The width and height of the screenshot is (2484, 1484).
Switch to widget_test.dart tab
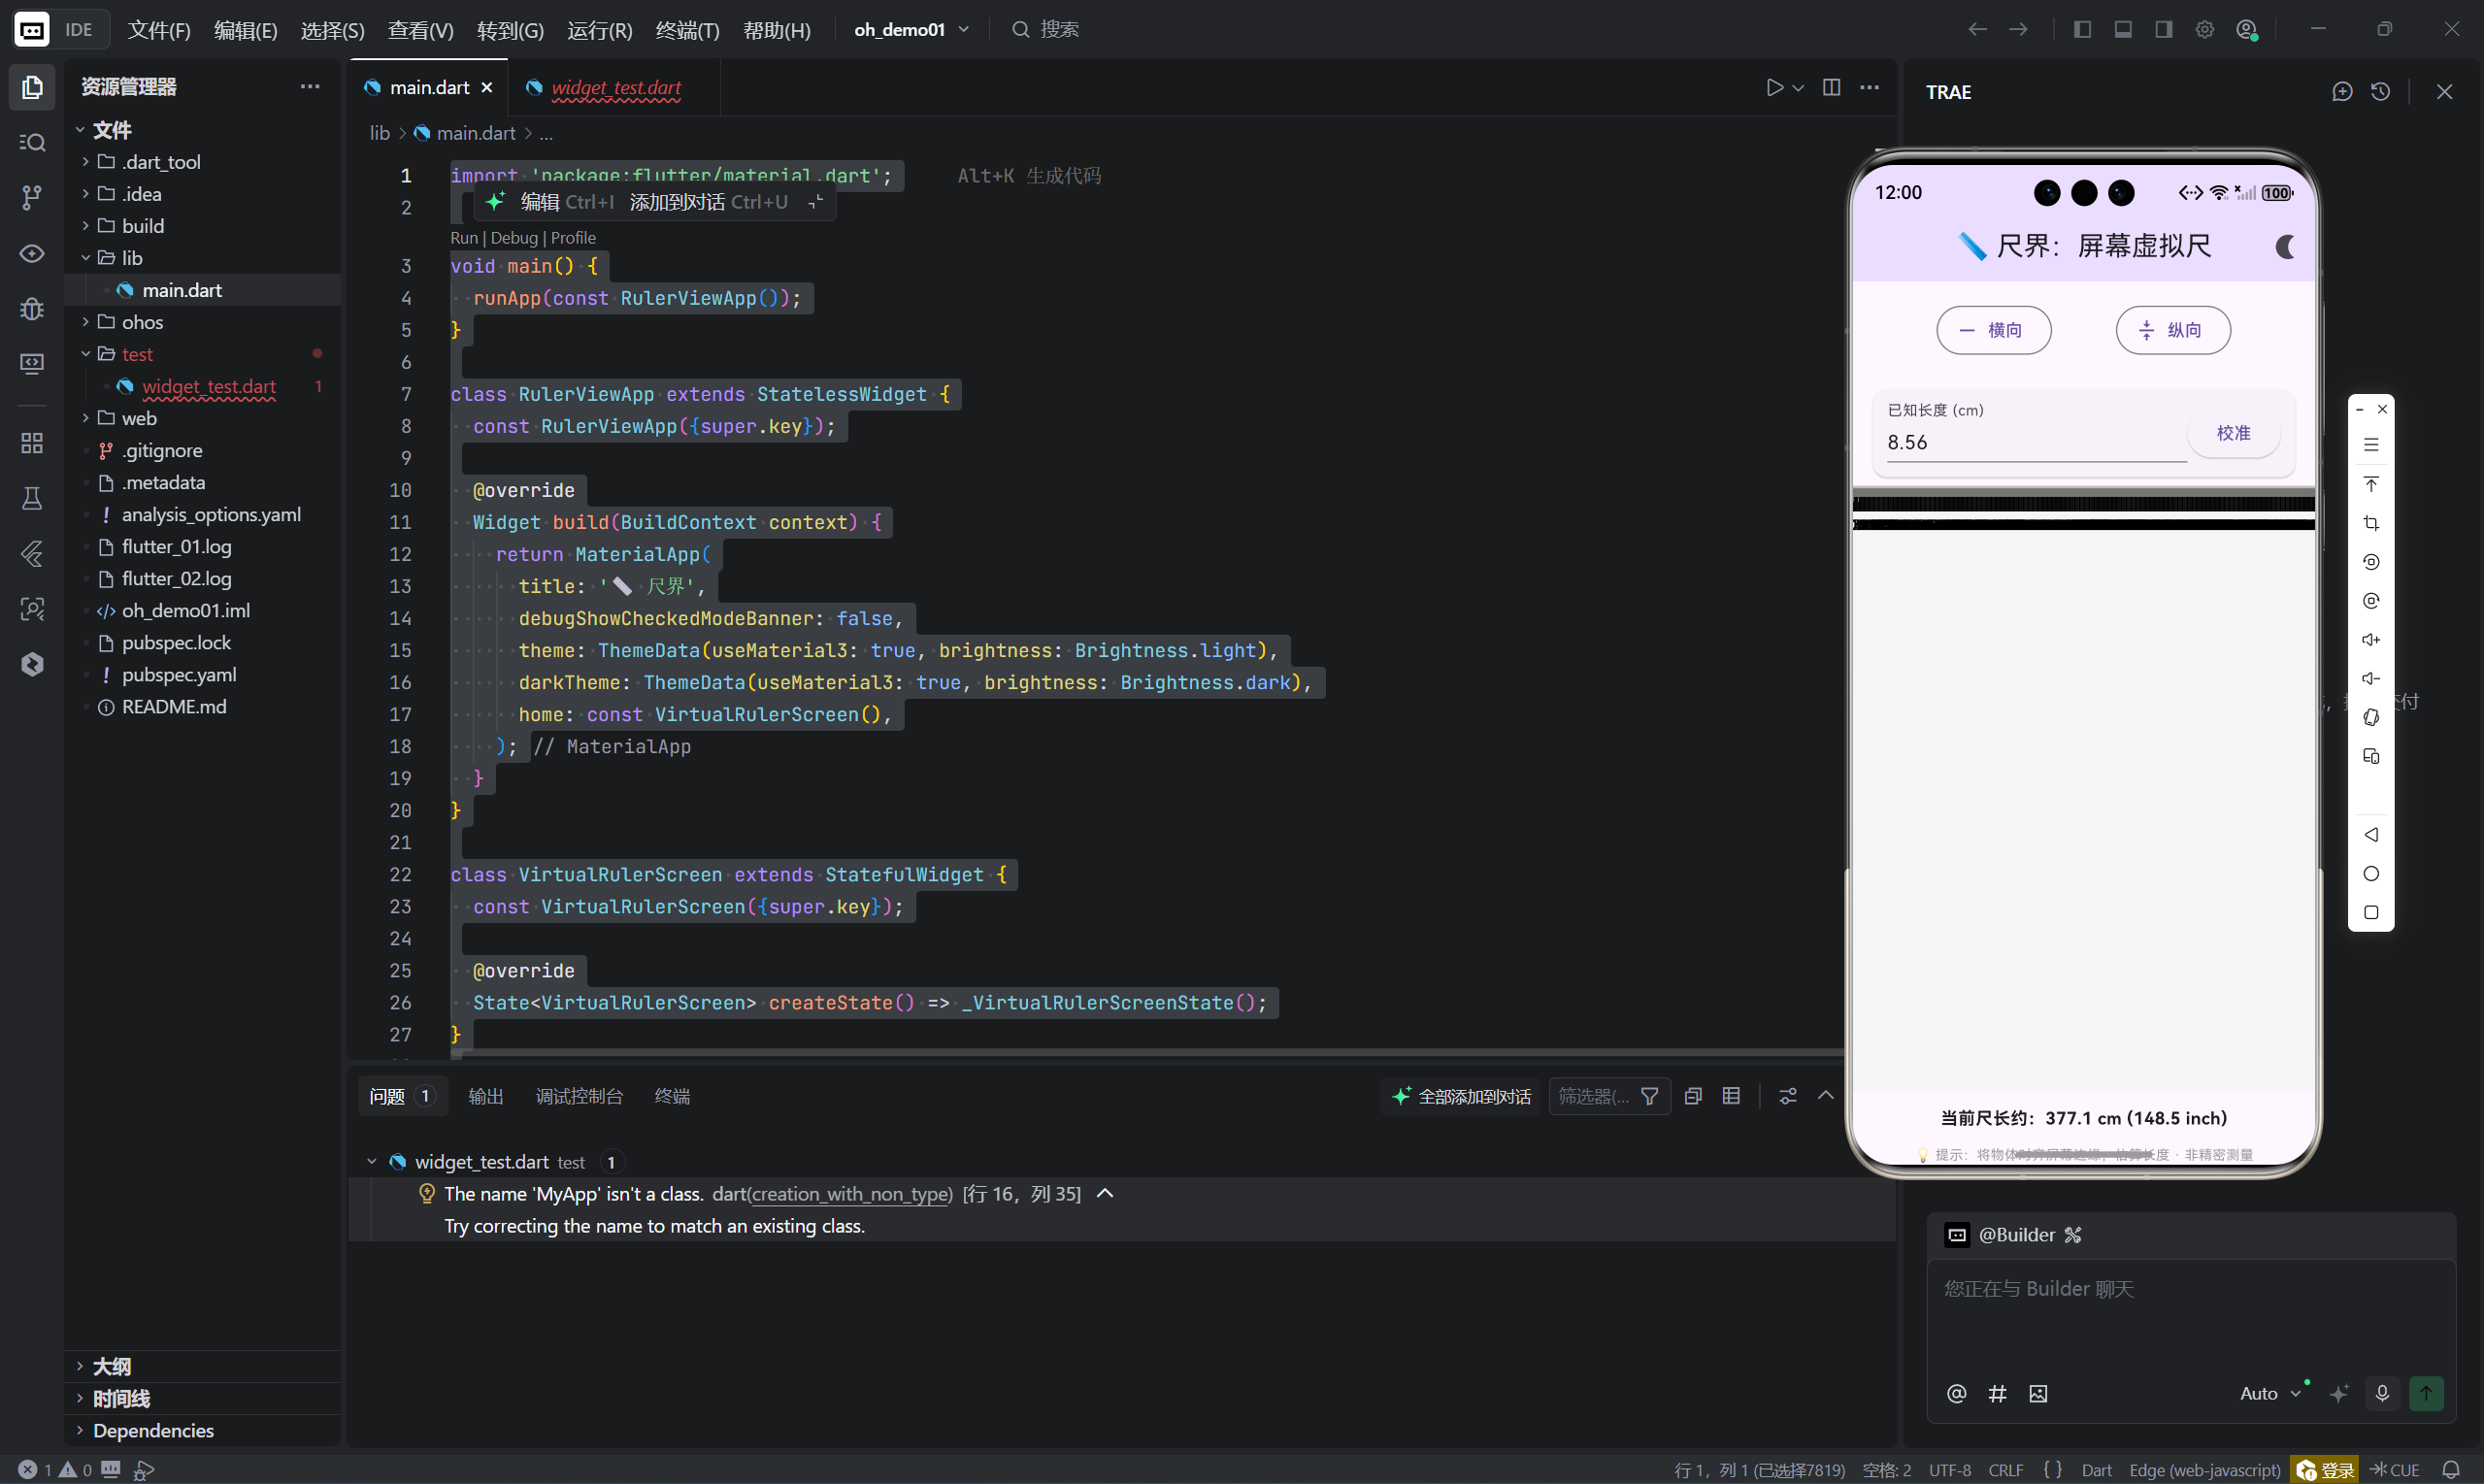click(x=615, y=87)
